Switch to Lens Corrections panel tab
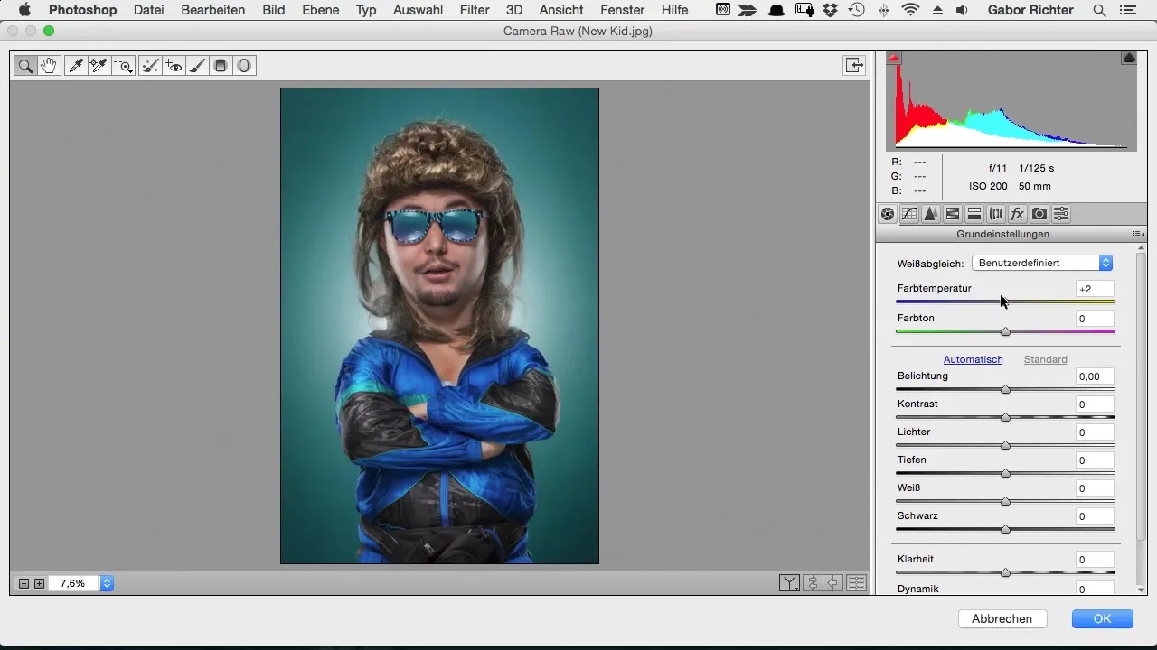This screenshot has height=650, width=1157. [x=996, y=214]
